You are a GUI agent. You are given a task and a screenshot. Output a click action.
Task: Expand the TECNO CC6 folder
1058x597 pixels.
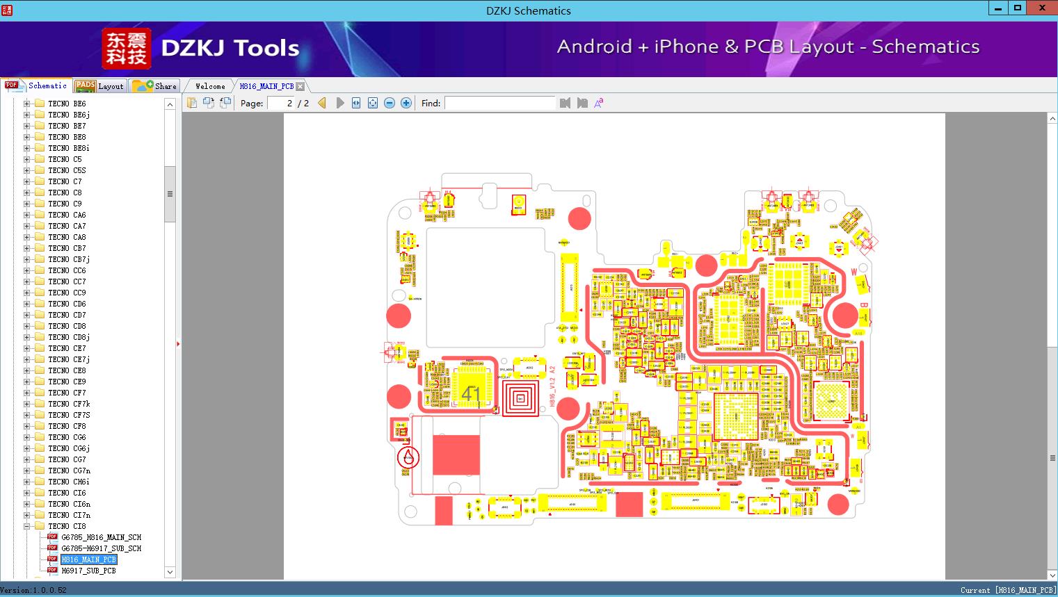(x=27, y=270)
